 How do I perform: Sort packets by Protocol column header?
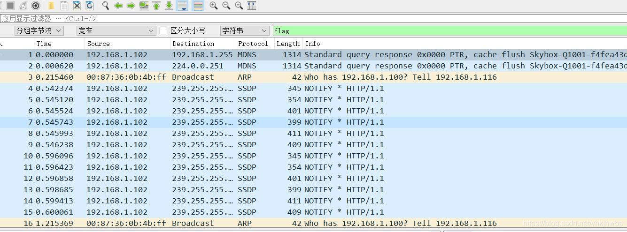coord(253,44)
